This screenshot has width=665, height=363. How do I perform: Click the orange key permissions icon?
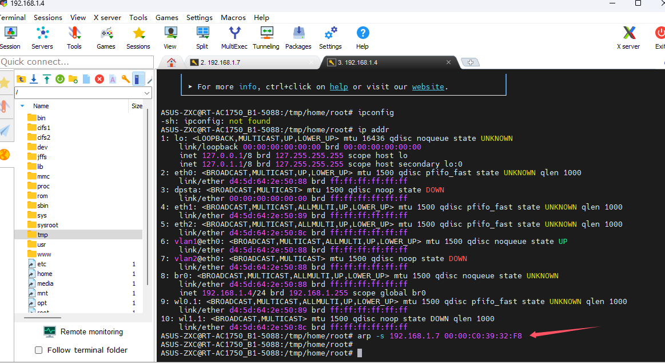126,79
